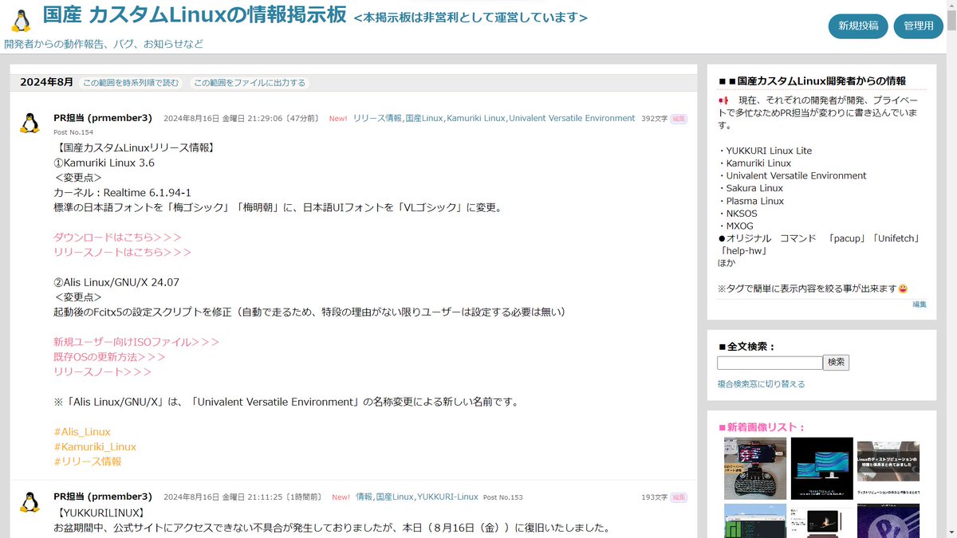Filter by 国産Linux tag on Post 154
The height and width of the screenshot is (538, 957).
click(423, 118)
